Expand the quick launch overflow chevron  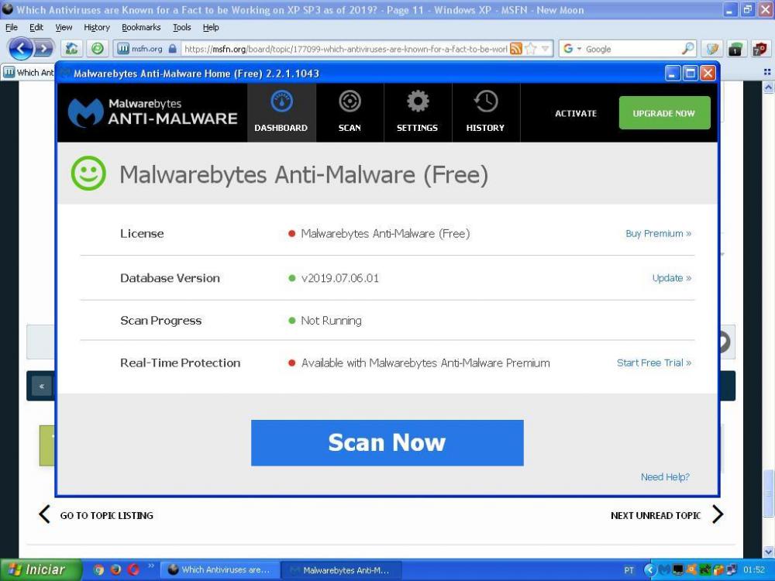[x=151, y=566]
